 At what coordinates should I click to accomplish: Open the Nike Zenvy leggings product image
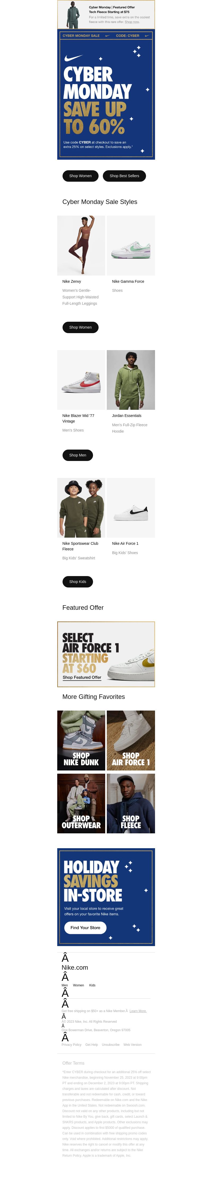point(81,245)
